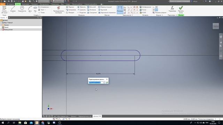Open the model browser search
The image size is (223, 125).
(38, 18)
